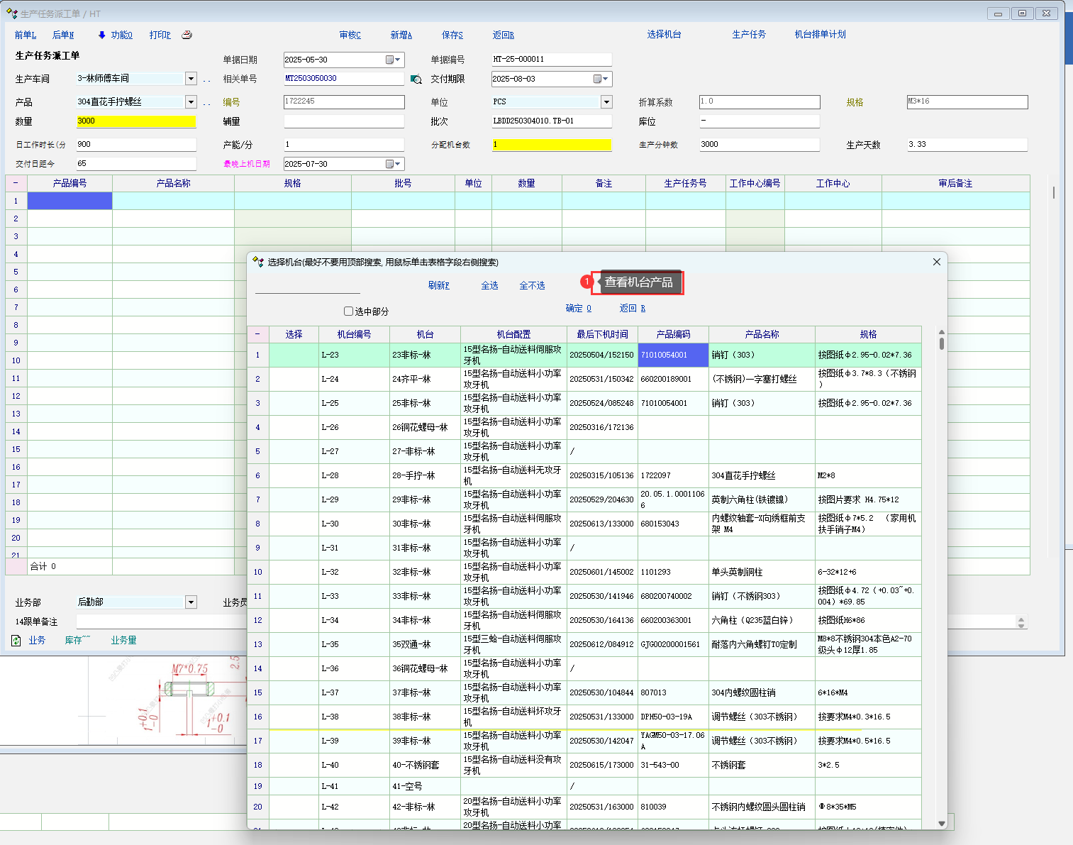Open the 机台排单计划 menu item
The width and height of the screenshot is (1073, 845).
coord(820,35)
